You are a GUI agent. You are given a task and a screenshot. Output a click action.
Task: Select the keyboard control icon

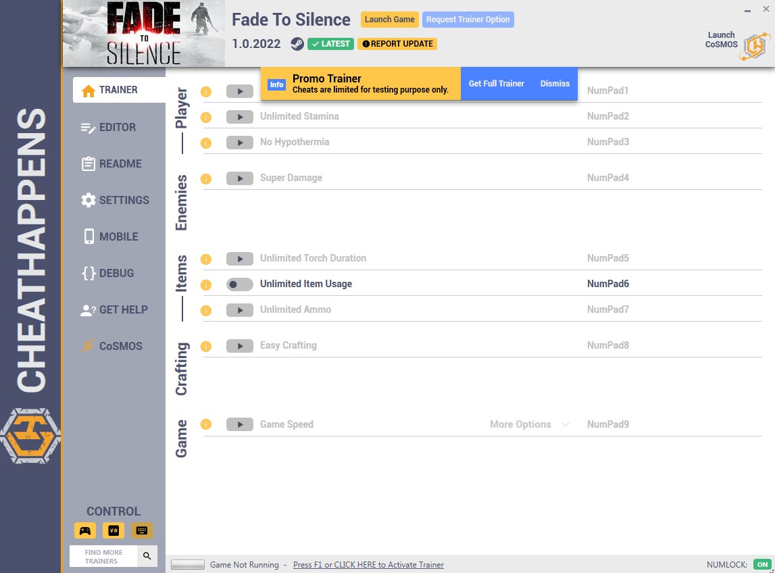point(142,530)
